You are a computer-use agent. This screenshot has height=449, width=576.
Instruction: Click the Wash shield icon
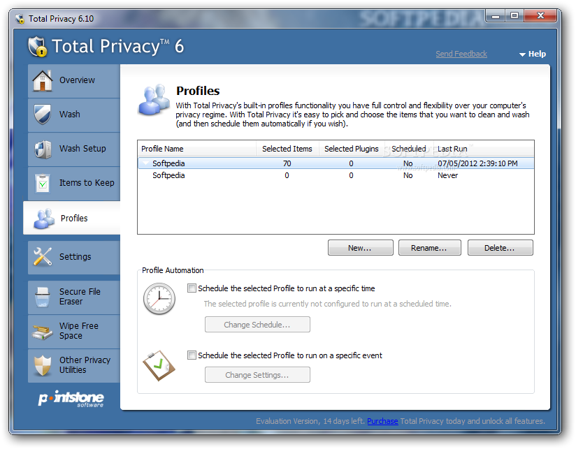click(43, 115)
